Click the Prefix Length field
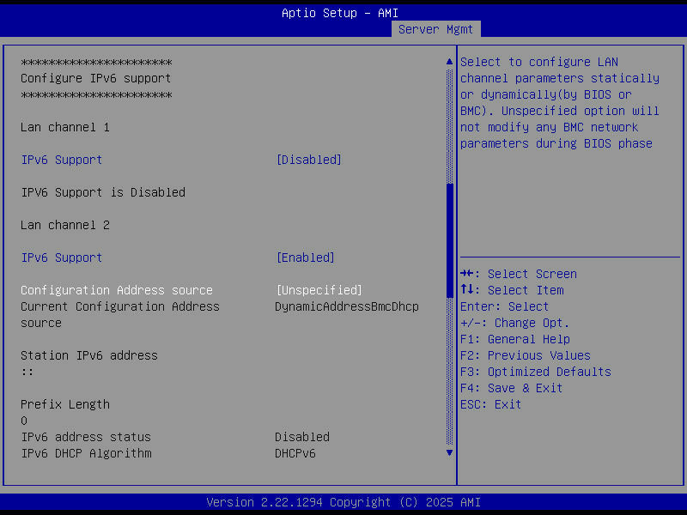This screenshot has height=515, width=687. pos(64,403)
